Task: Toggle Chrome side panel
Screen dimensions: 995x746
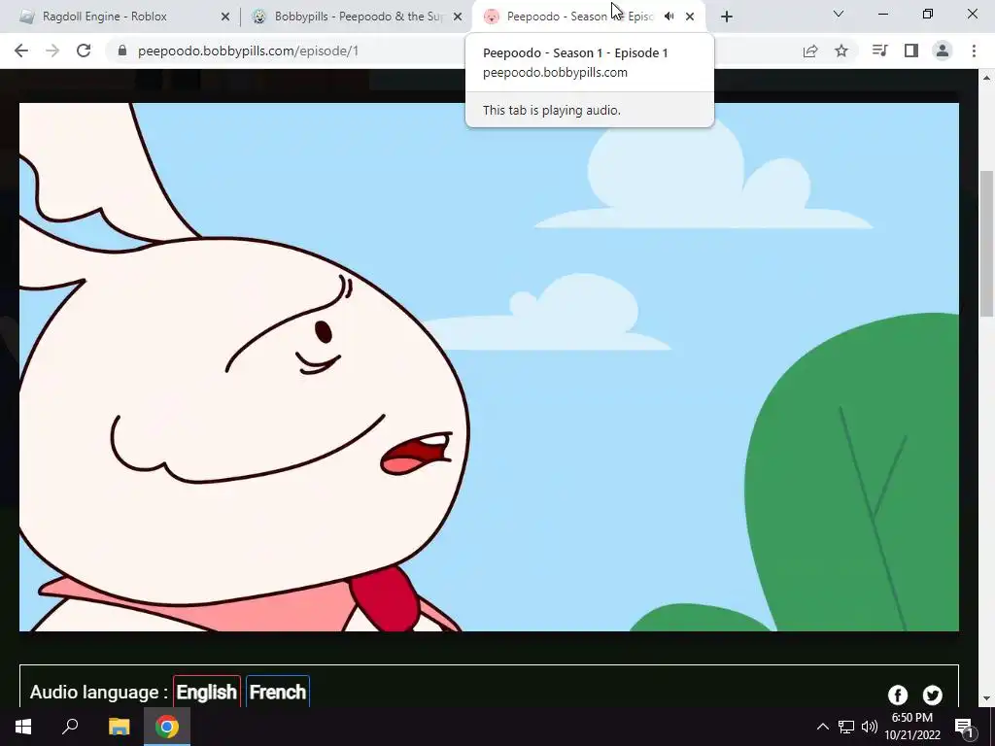Action: tap(911, 51)
